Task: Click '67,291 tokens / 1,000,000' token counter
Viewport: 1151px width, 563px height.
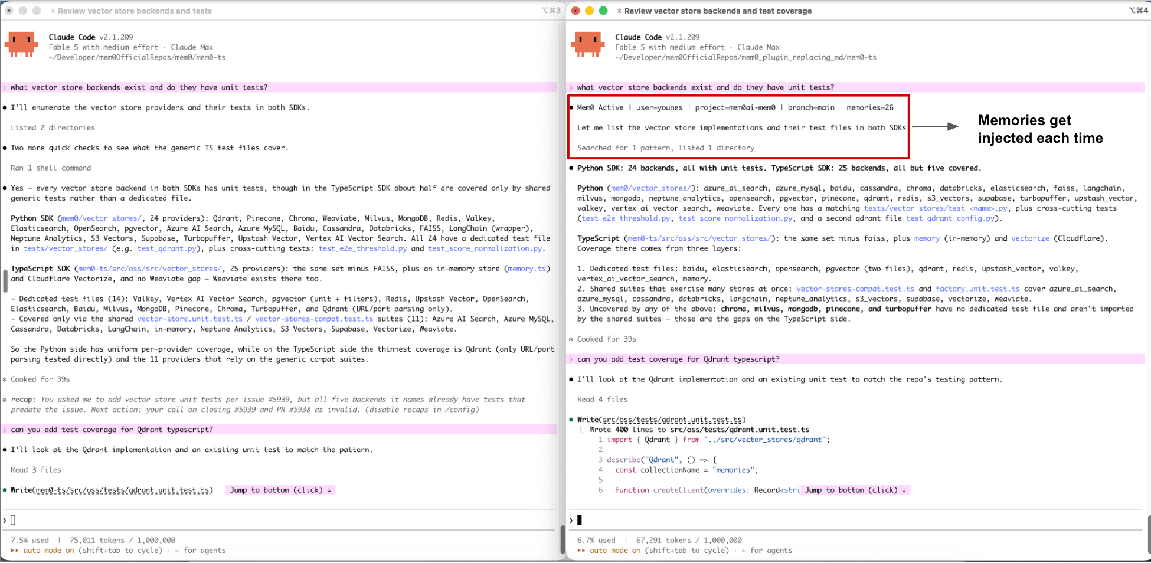Action: click(x=689, y=540)
